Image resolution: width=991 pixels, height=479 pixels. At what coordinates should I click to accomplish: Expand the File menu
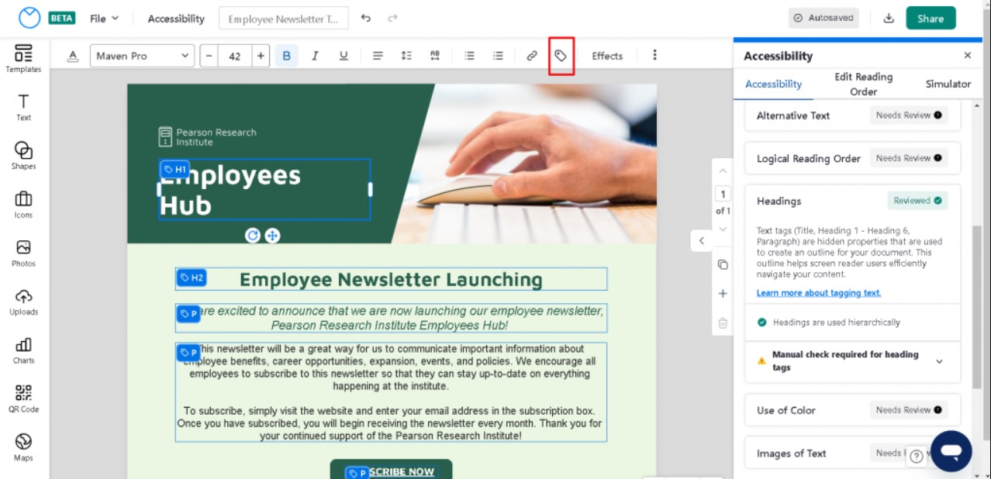(x=104, y=18)
